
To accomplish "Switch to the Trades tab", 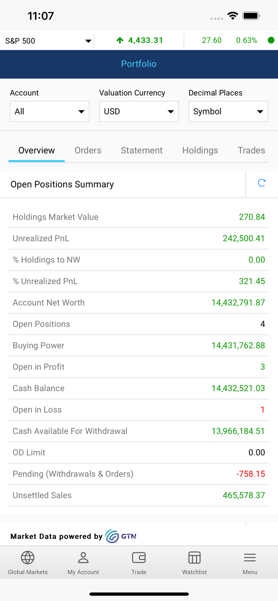I will coord(251,150).
